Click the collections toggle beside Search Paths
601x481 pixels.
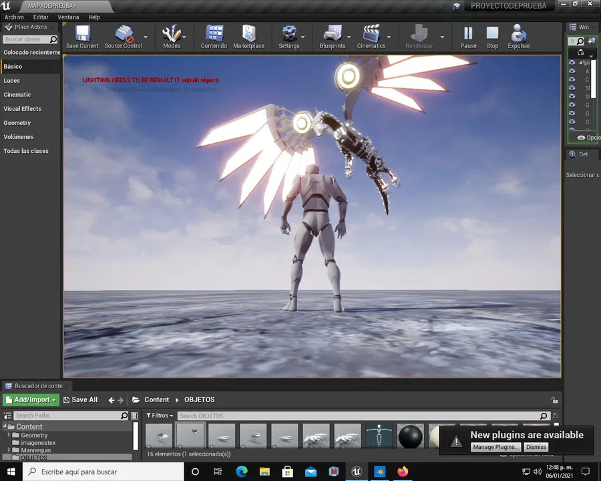(134, 416)
